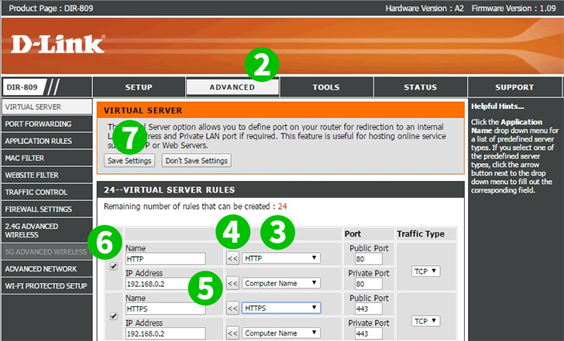
Task: Click the Hardware Version : A2 text
Action: point(425,9)
